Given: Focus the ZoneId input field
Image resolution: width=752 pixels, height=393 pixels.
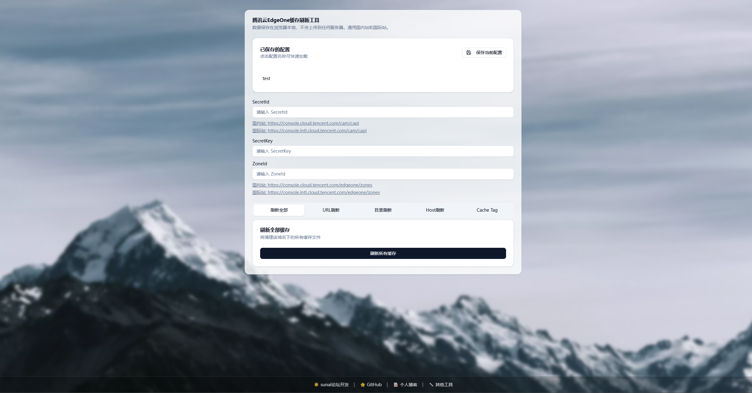Looking at the screenshot, I should coord(383,174).
